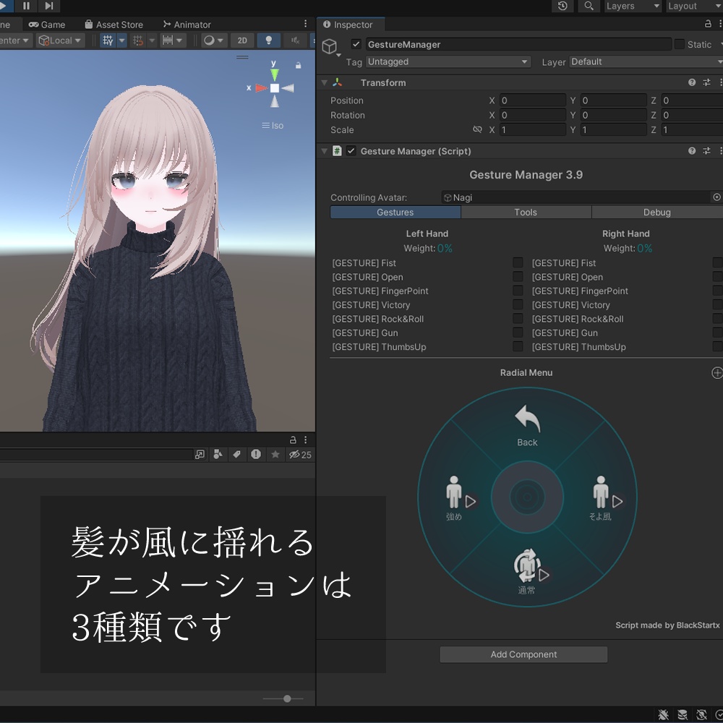Disable the Gesture Manager script checkbox
The image size is (723, 723).
click(351, 151)
